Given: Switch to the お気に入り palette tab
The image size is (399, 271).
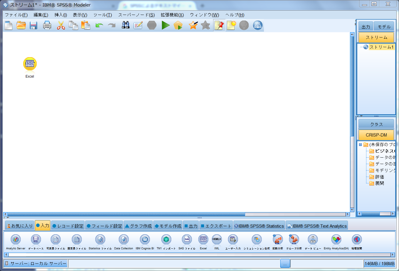Looking at the screenshot, I should [x=20, y=226].
